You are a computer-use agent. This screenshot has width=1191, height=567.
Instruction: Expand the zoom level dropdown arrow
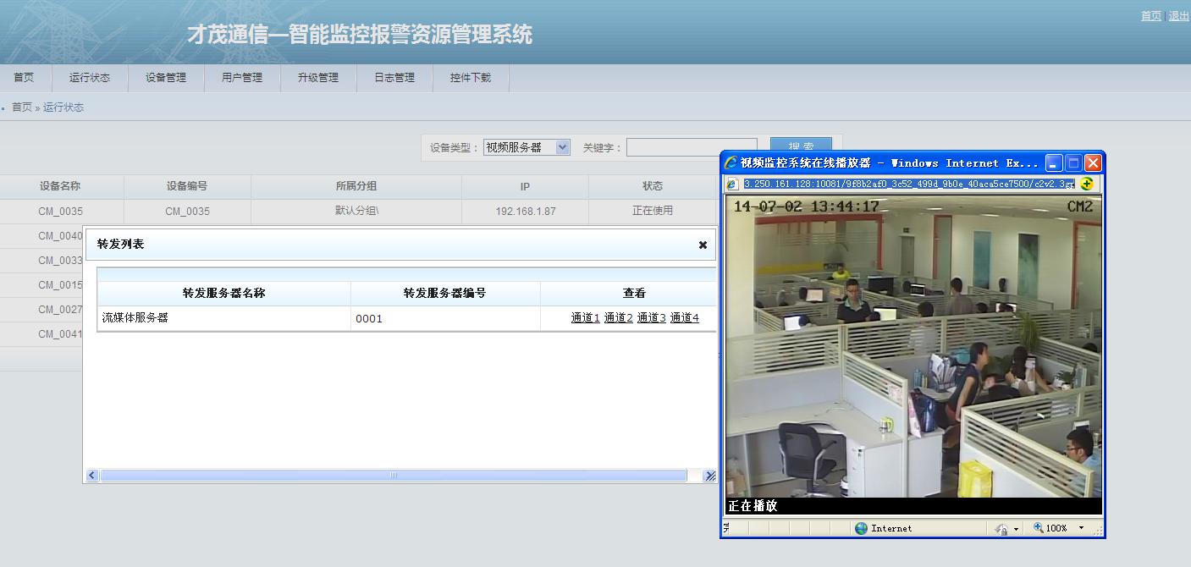click(1081, 528)
